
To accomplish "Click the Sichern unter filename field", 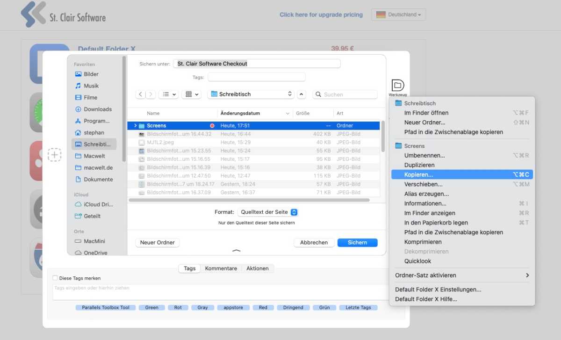I will click(x=257, y=64).
